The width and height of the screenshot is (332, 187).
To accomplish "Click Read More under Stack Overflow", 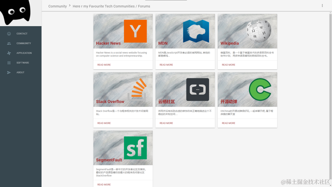I will (x=104, y=123).
